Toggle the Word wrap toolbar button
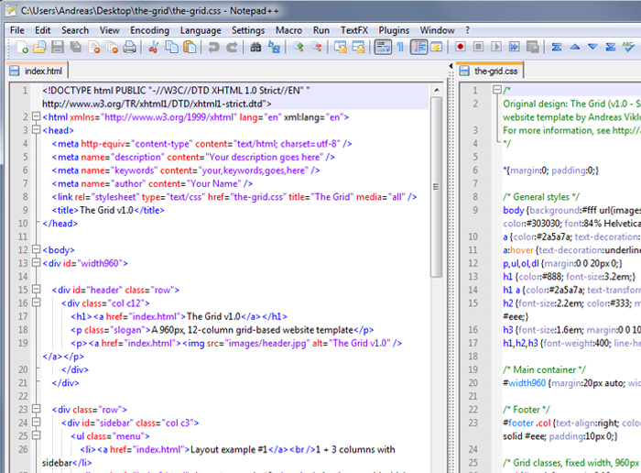Screen dimensions: 641x473 pos(383,47)
